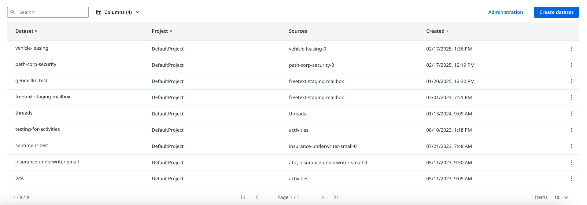The width and height of the screenshot is (587, 205).
Task: Go to the previous page arrow
Action: tap(257, 197)
